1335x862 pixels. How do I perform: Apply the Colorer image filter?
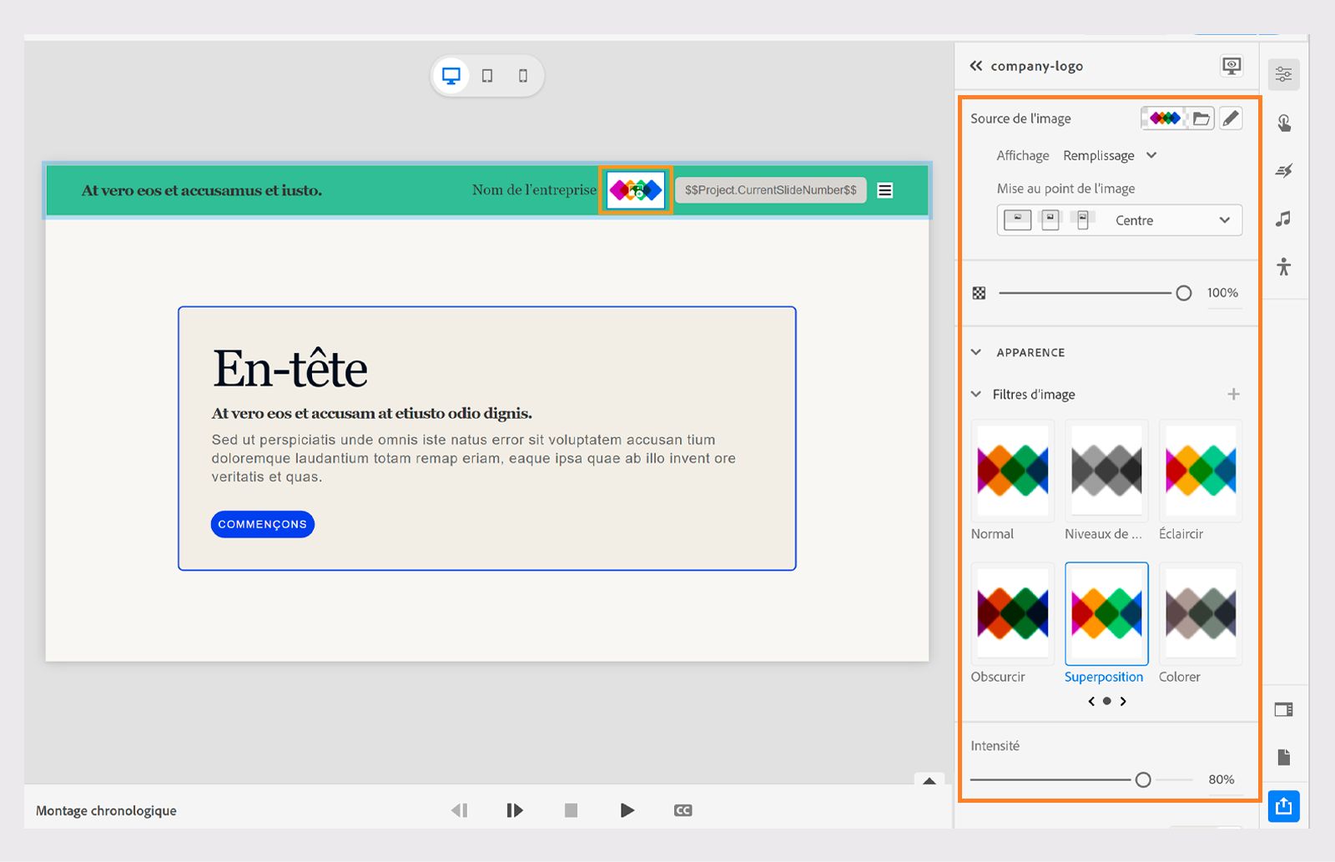point(1201,613)
